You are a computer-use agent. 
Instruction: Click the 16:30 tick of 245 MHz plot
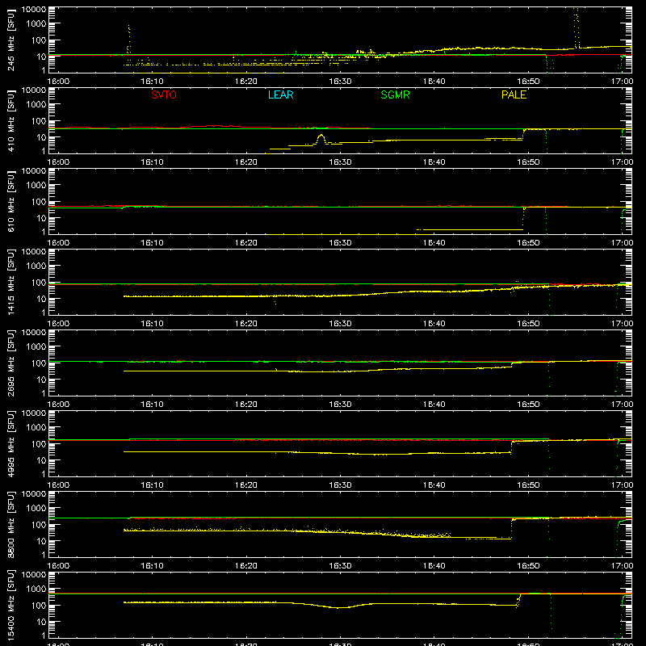(x=340, y=82)
